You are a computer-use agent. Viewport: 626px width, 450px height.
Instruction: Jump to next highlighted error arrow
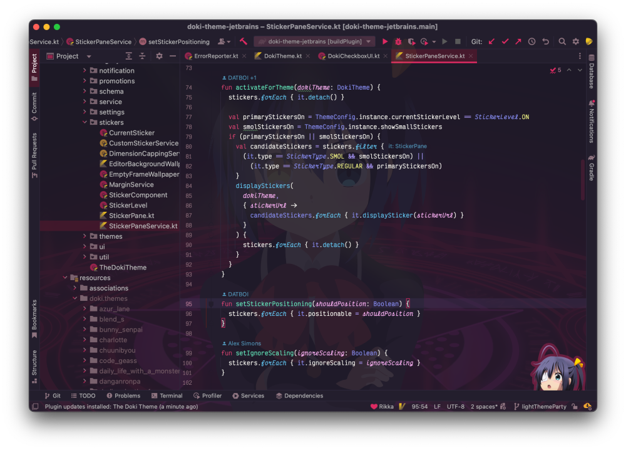coord(580,70)
